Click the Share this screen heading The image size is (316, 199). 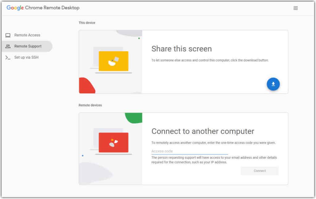tap(181, 49)
